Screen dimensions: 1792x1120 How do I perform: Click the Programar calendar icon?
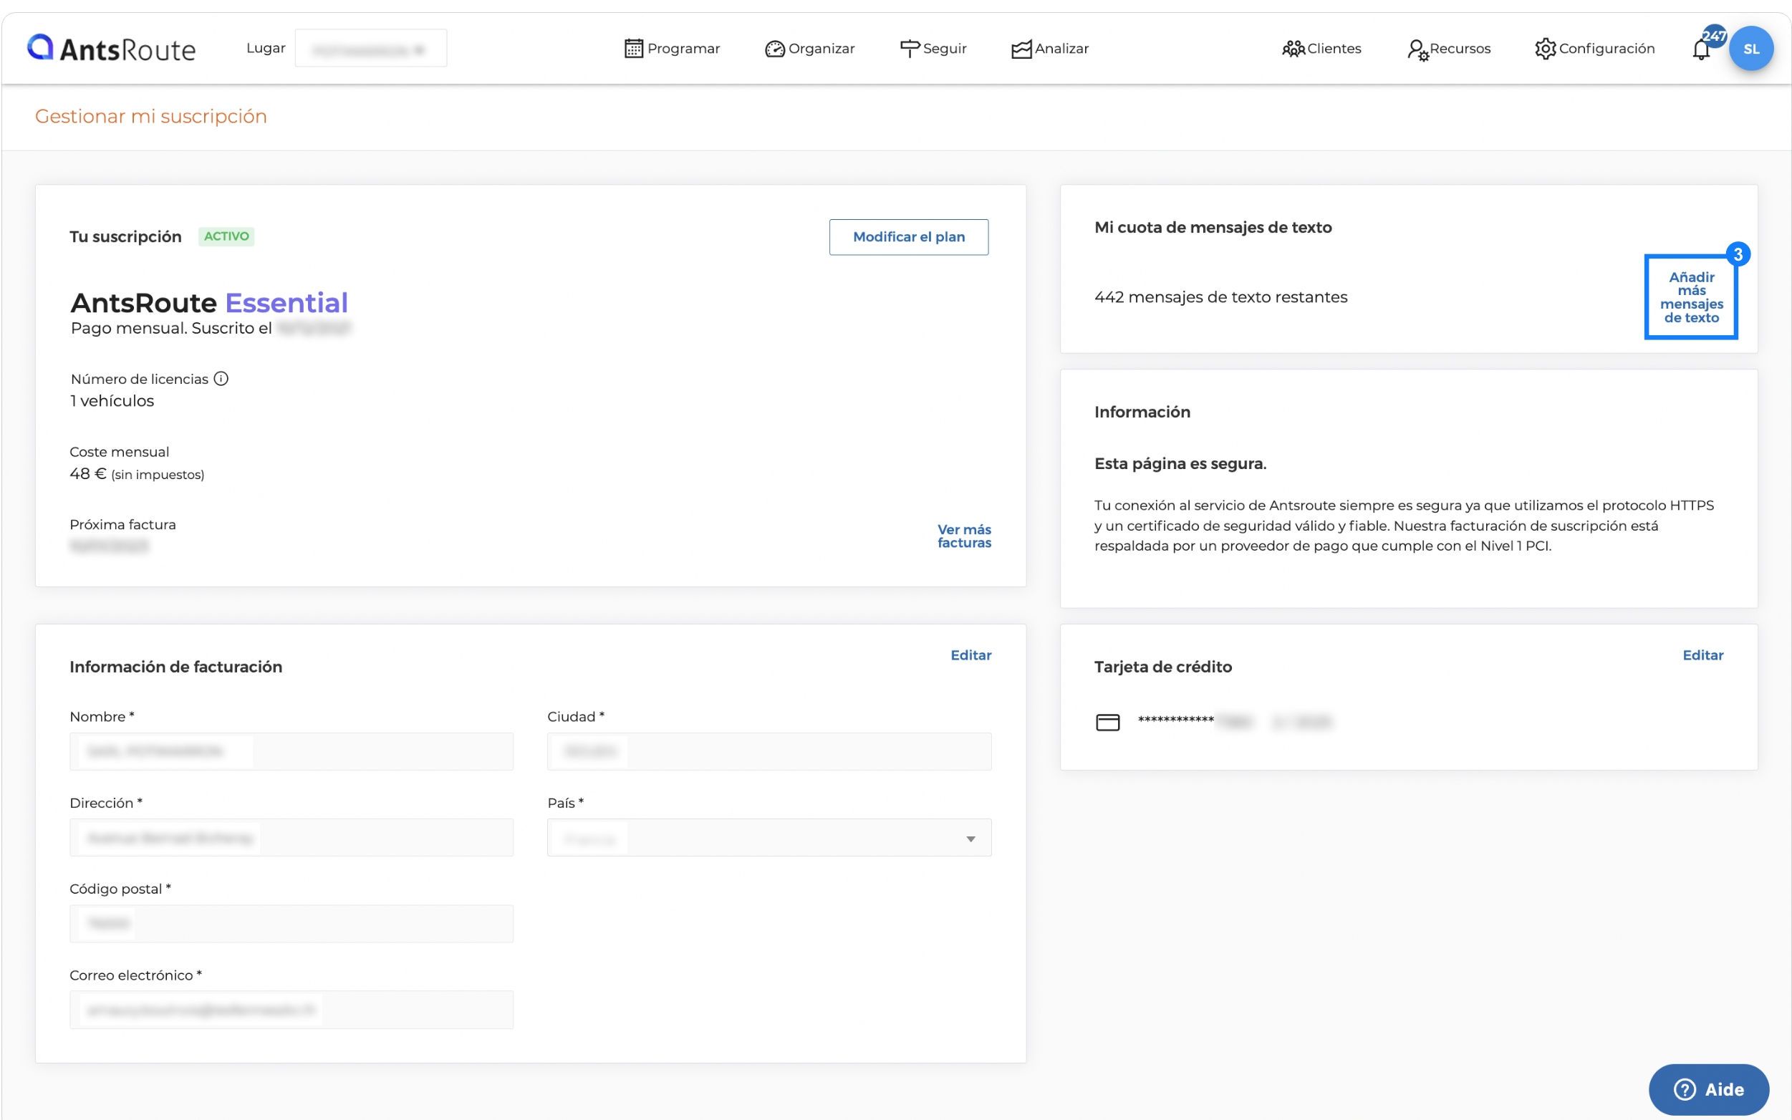632,49
